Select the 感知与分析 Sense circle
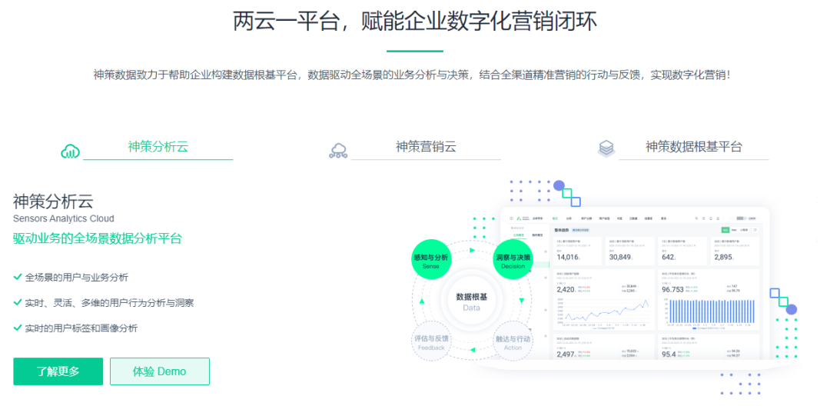 pyautogui.click(x=431, y=260)
